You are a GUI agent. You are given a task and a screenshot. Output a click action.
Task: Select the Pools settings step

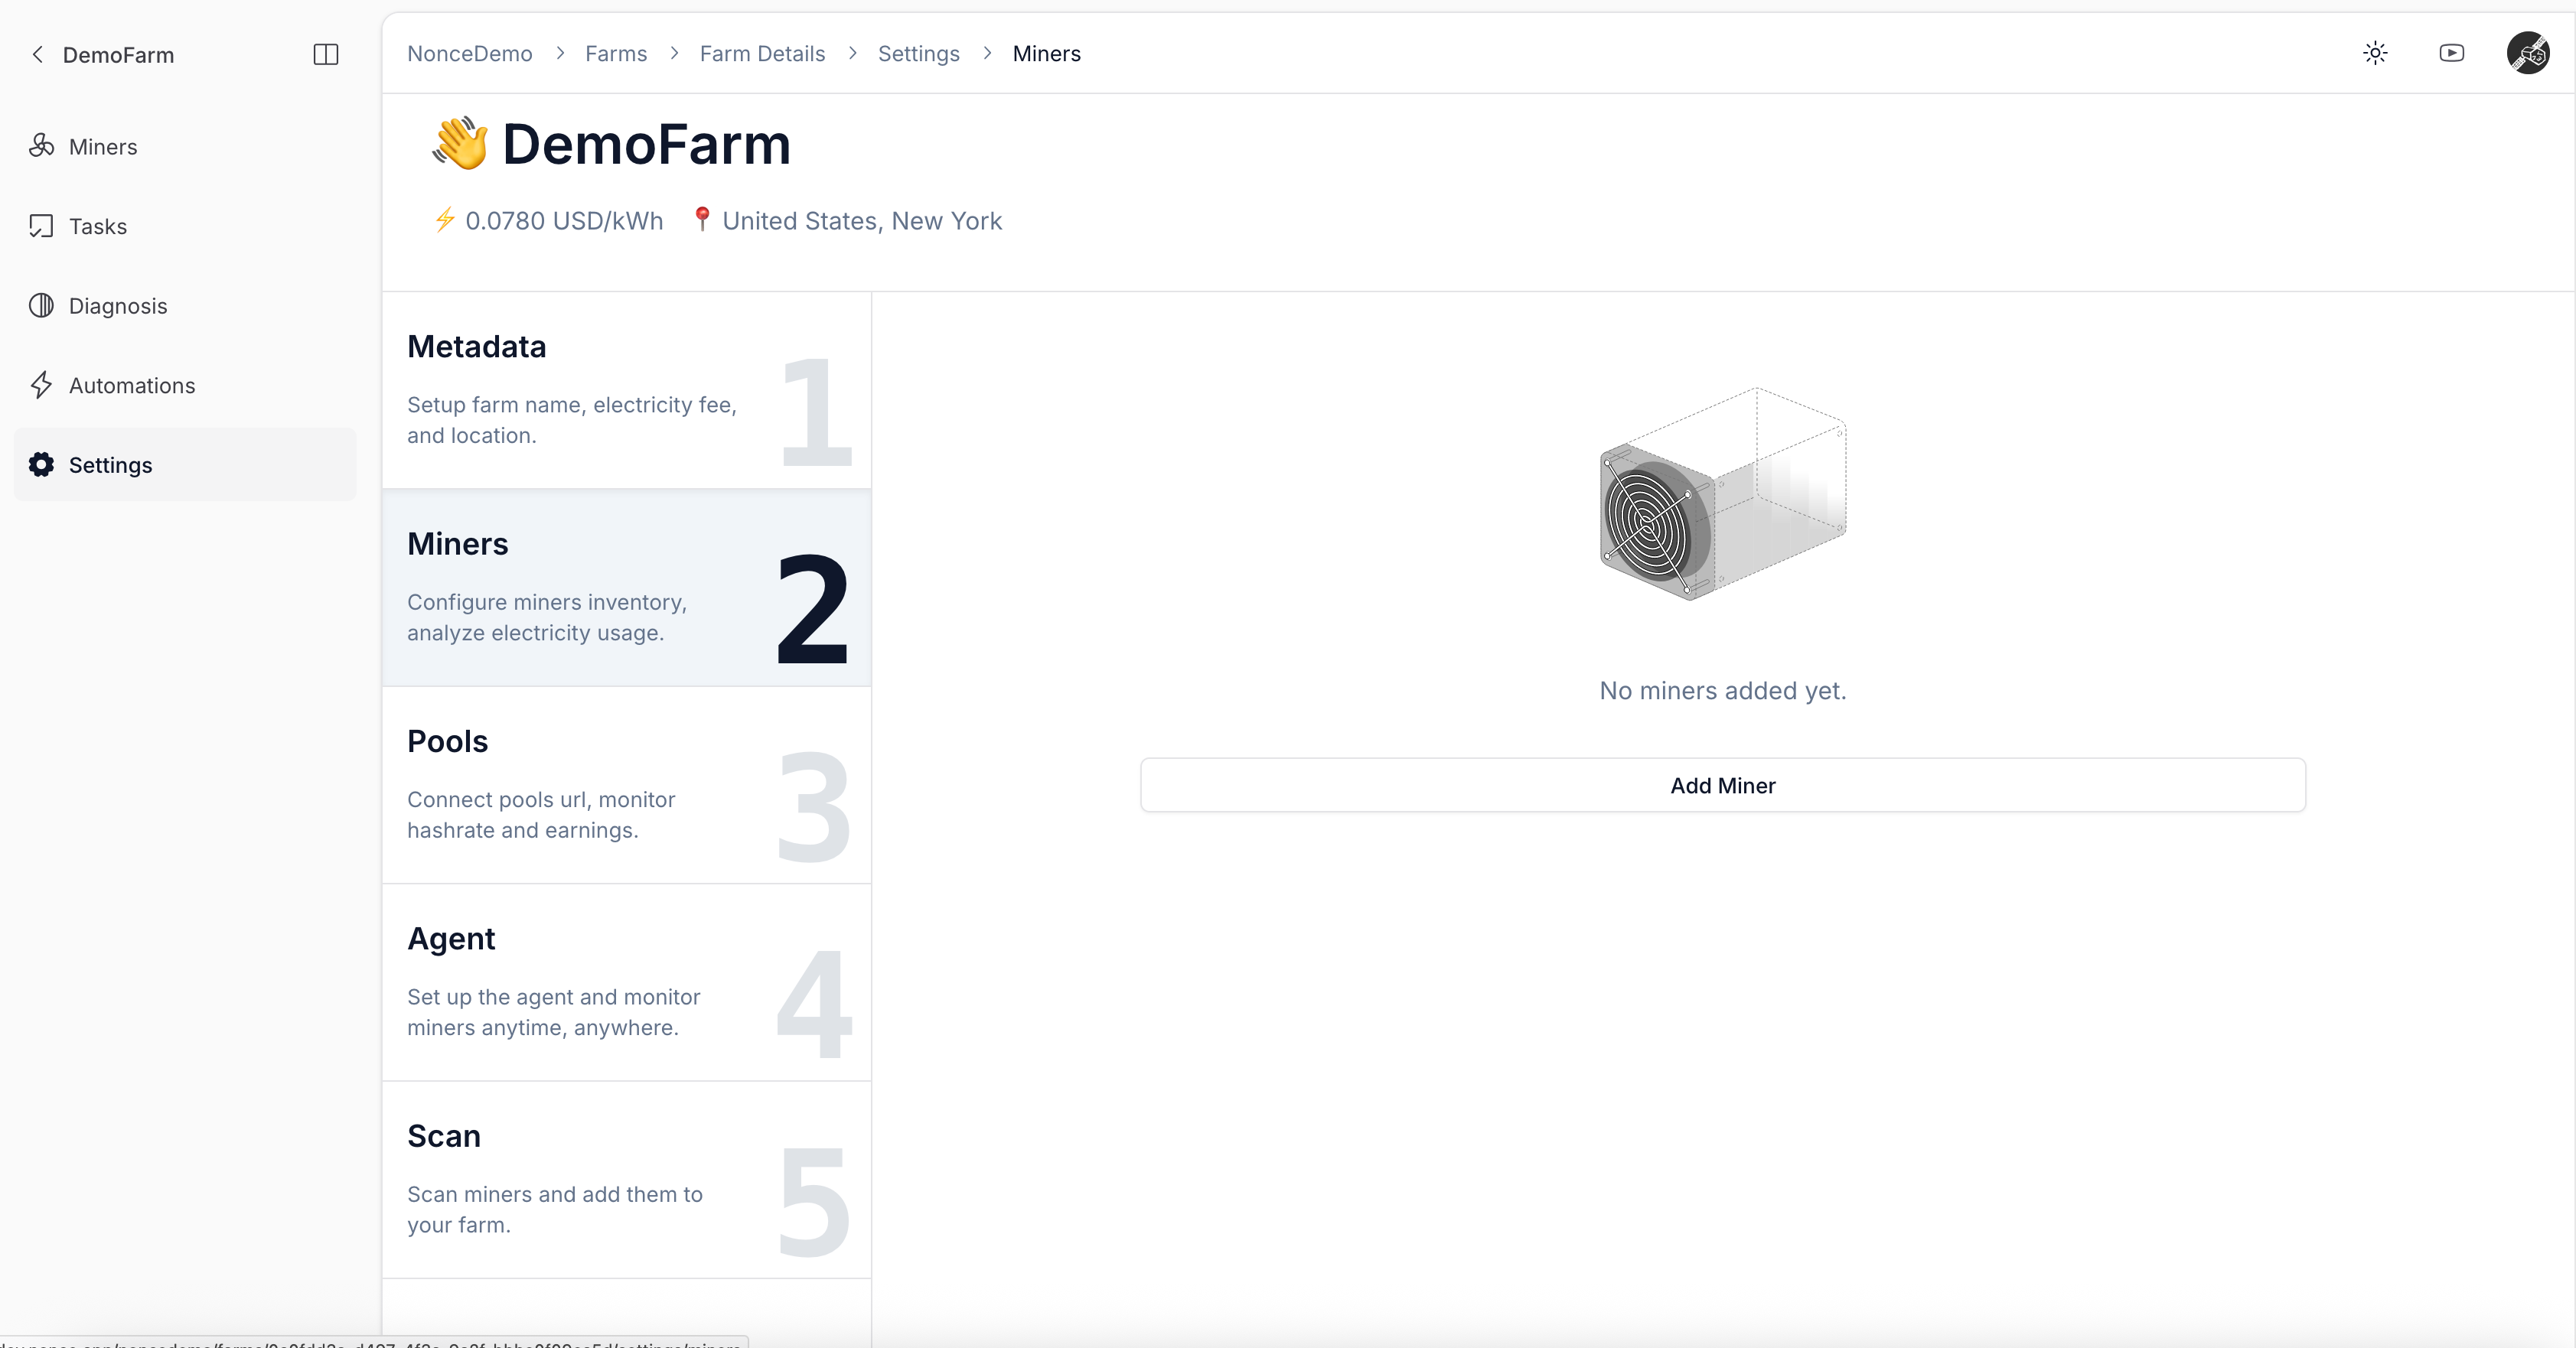tap(626, 785)
